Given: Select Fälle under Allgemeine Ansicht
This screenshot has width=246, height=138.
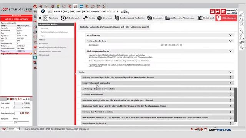Looking at the screenshot, I should tap(43, 36).
